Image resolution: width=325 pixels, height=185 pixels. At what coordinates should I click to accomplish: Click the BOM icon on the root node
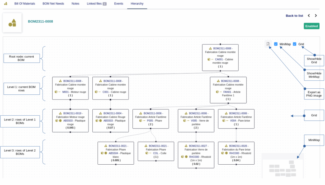(209, 48)
